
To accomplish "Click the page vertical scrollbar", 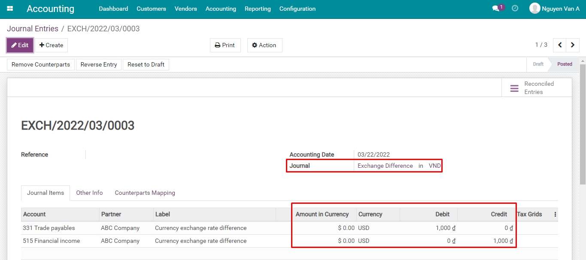I will pyautogui.click(x=583, y=124).
